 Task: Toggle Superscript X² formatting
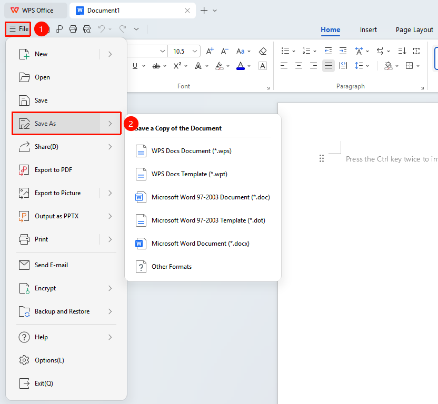click(x=177, y=66)
